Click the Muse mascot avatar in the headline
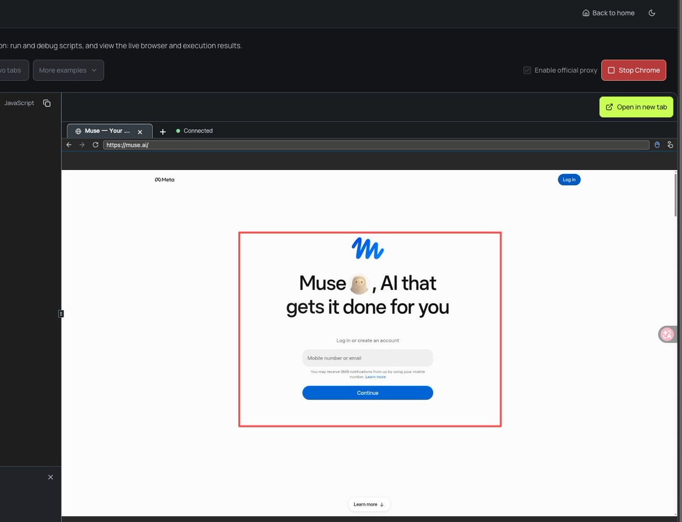The width and height of the screenshot is (682, 522). [359, 284]
